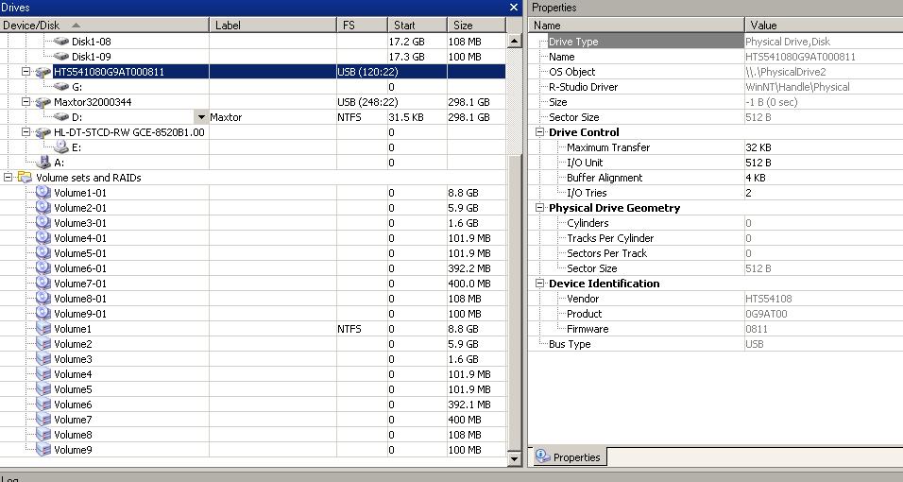
Task: Click the Vendor property name
Action: click(x=583, y=299)
